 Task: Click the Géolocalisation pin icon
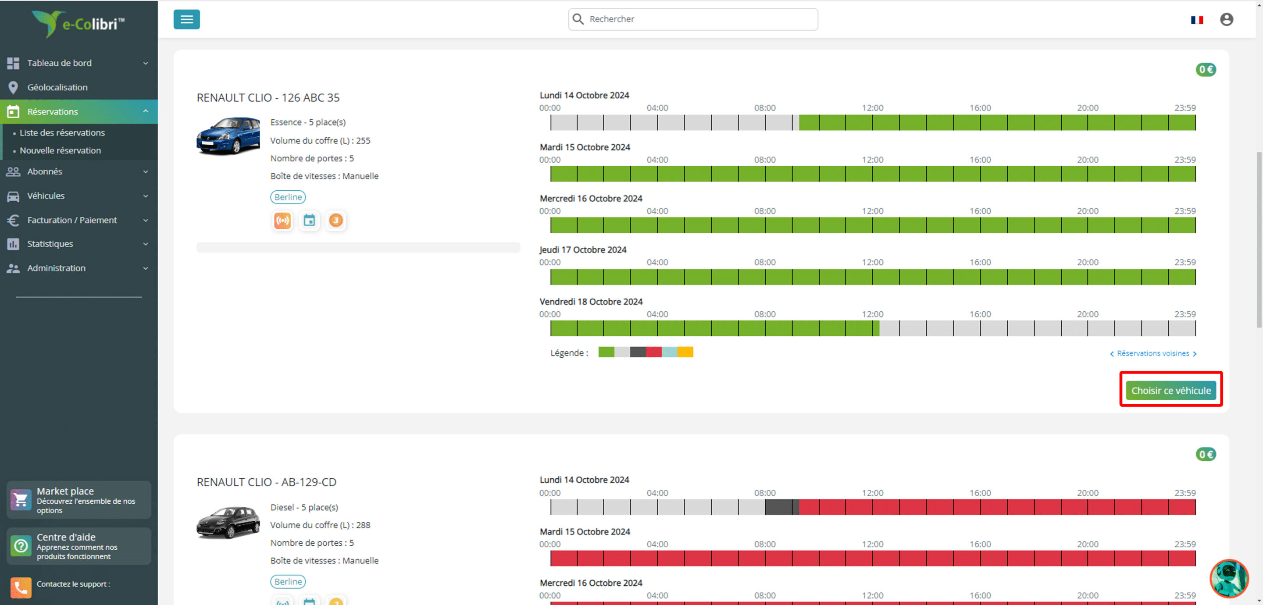click(x=13, y=87)
